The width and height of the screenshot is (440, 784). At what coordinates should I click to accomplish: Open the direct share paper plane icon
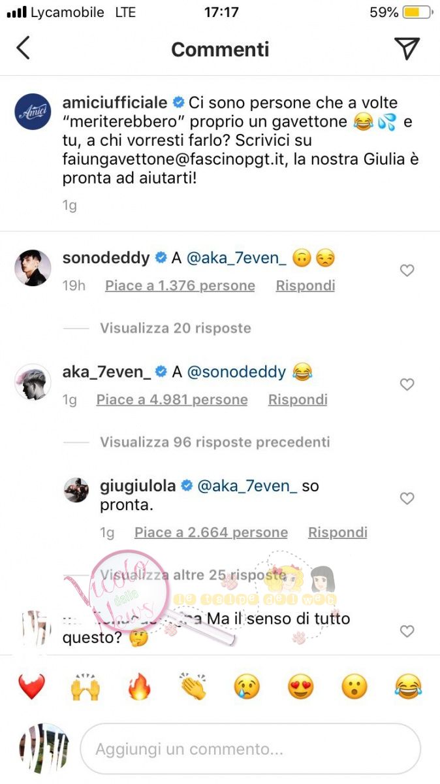click(407, 48)
